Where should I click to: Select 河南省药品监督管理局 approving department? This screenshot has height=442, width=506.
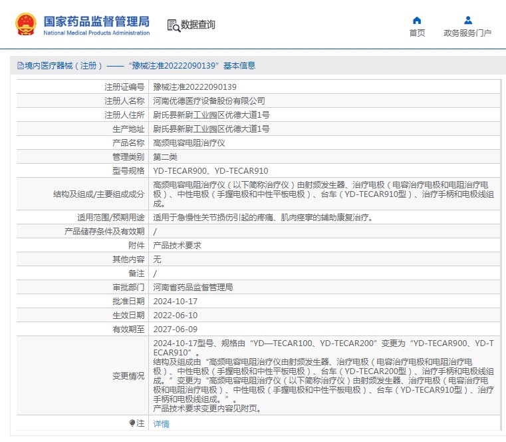click(x=193, y=288)
